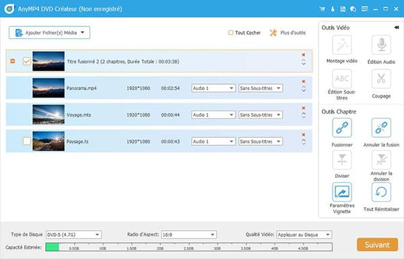Click the AnyMP4 app logo
Screen dimensions: 404x259
pos(9,9)
